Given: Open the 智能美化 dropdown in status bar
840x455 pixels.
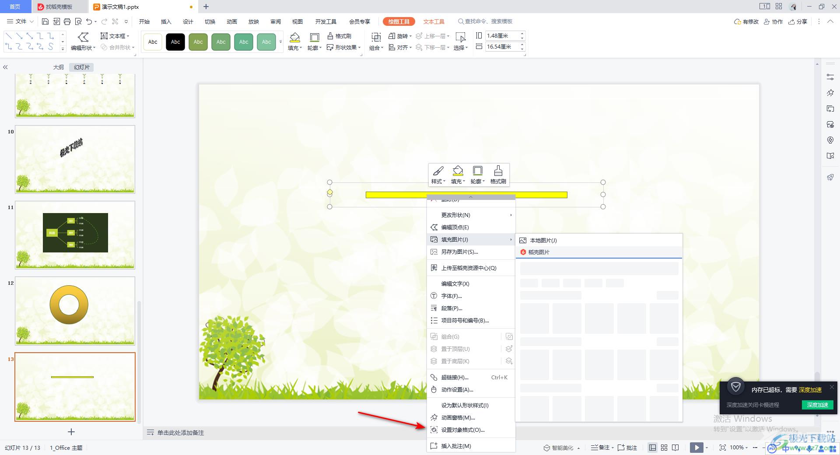Looking at the screenshot, I should pos(562,448).
